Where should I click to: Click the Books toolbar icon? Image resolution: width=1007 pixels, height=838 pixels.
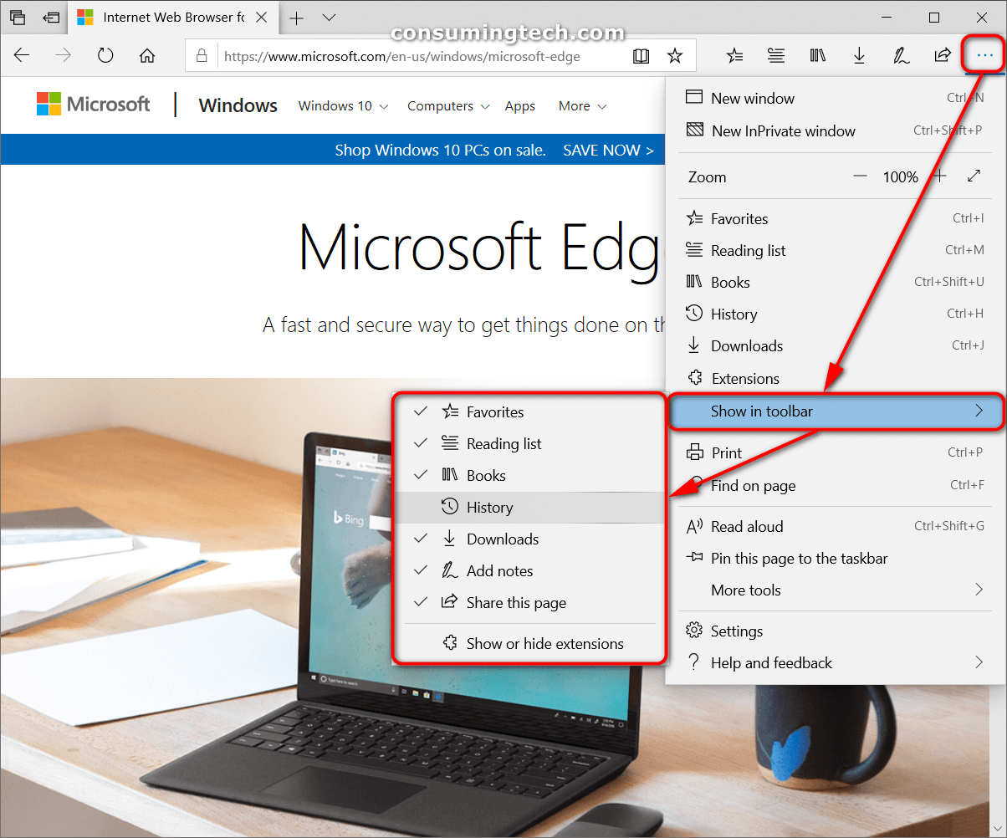coord(817,56)
